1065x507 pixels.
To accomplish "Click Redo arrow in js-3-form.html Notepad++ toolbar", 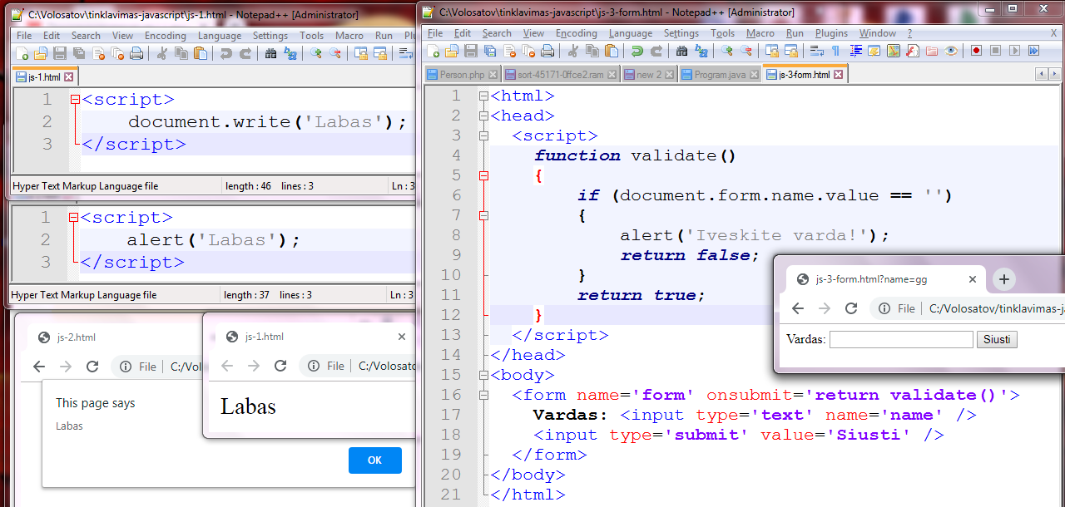I will point(656,51).
